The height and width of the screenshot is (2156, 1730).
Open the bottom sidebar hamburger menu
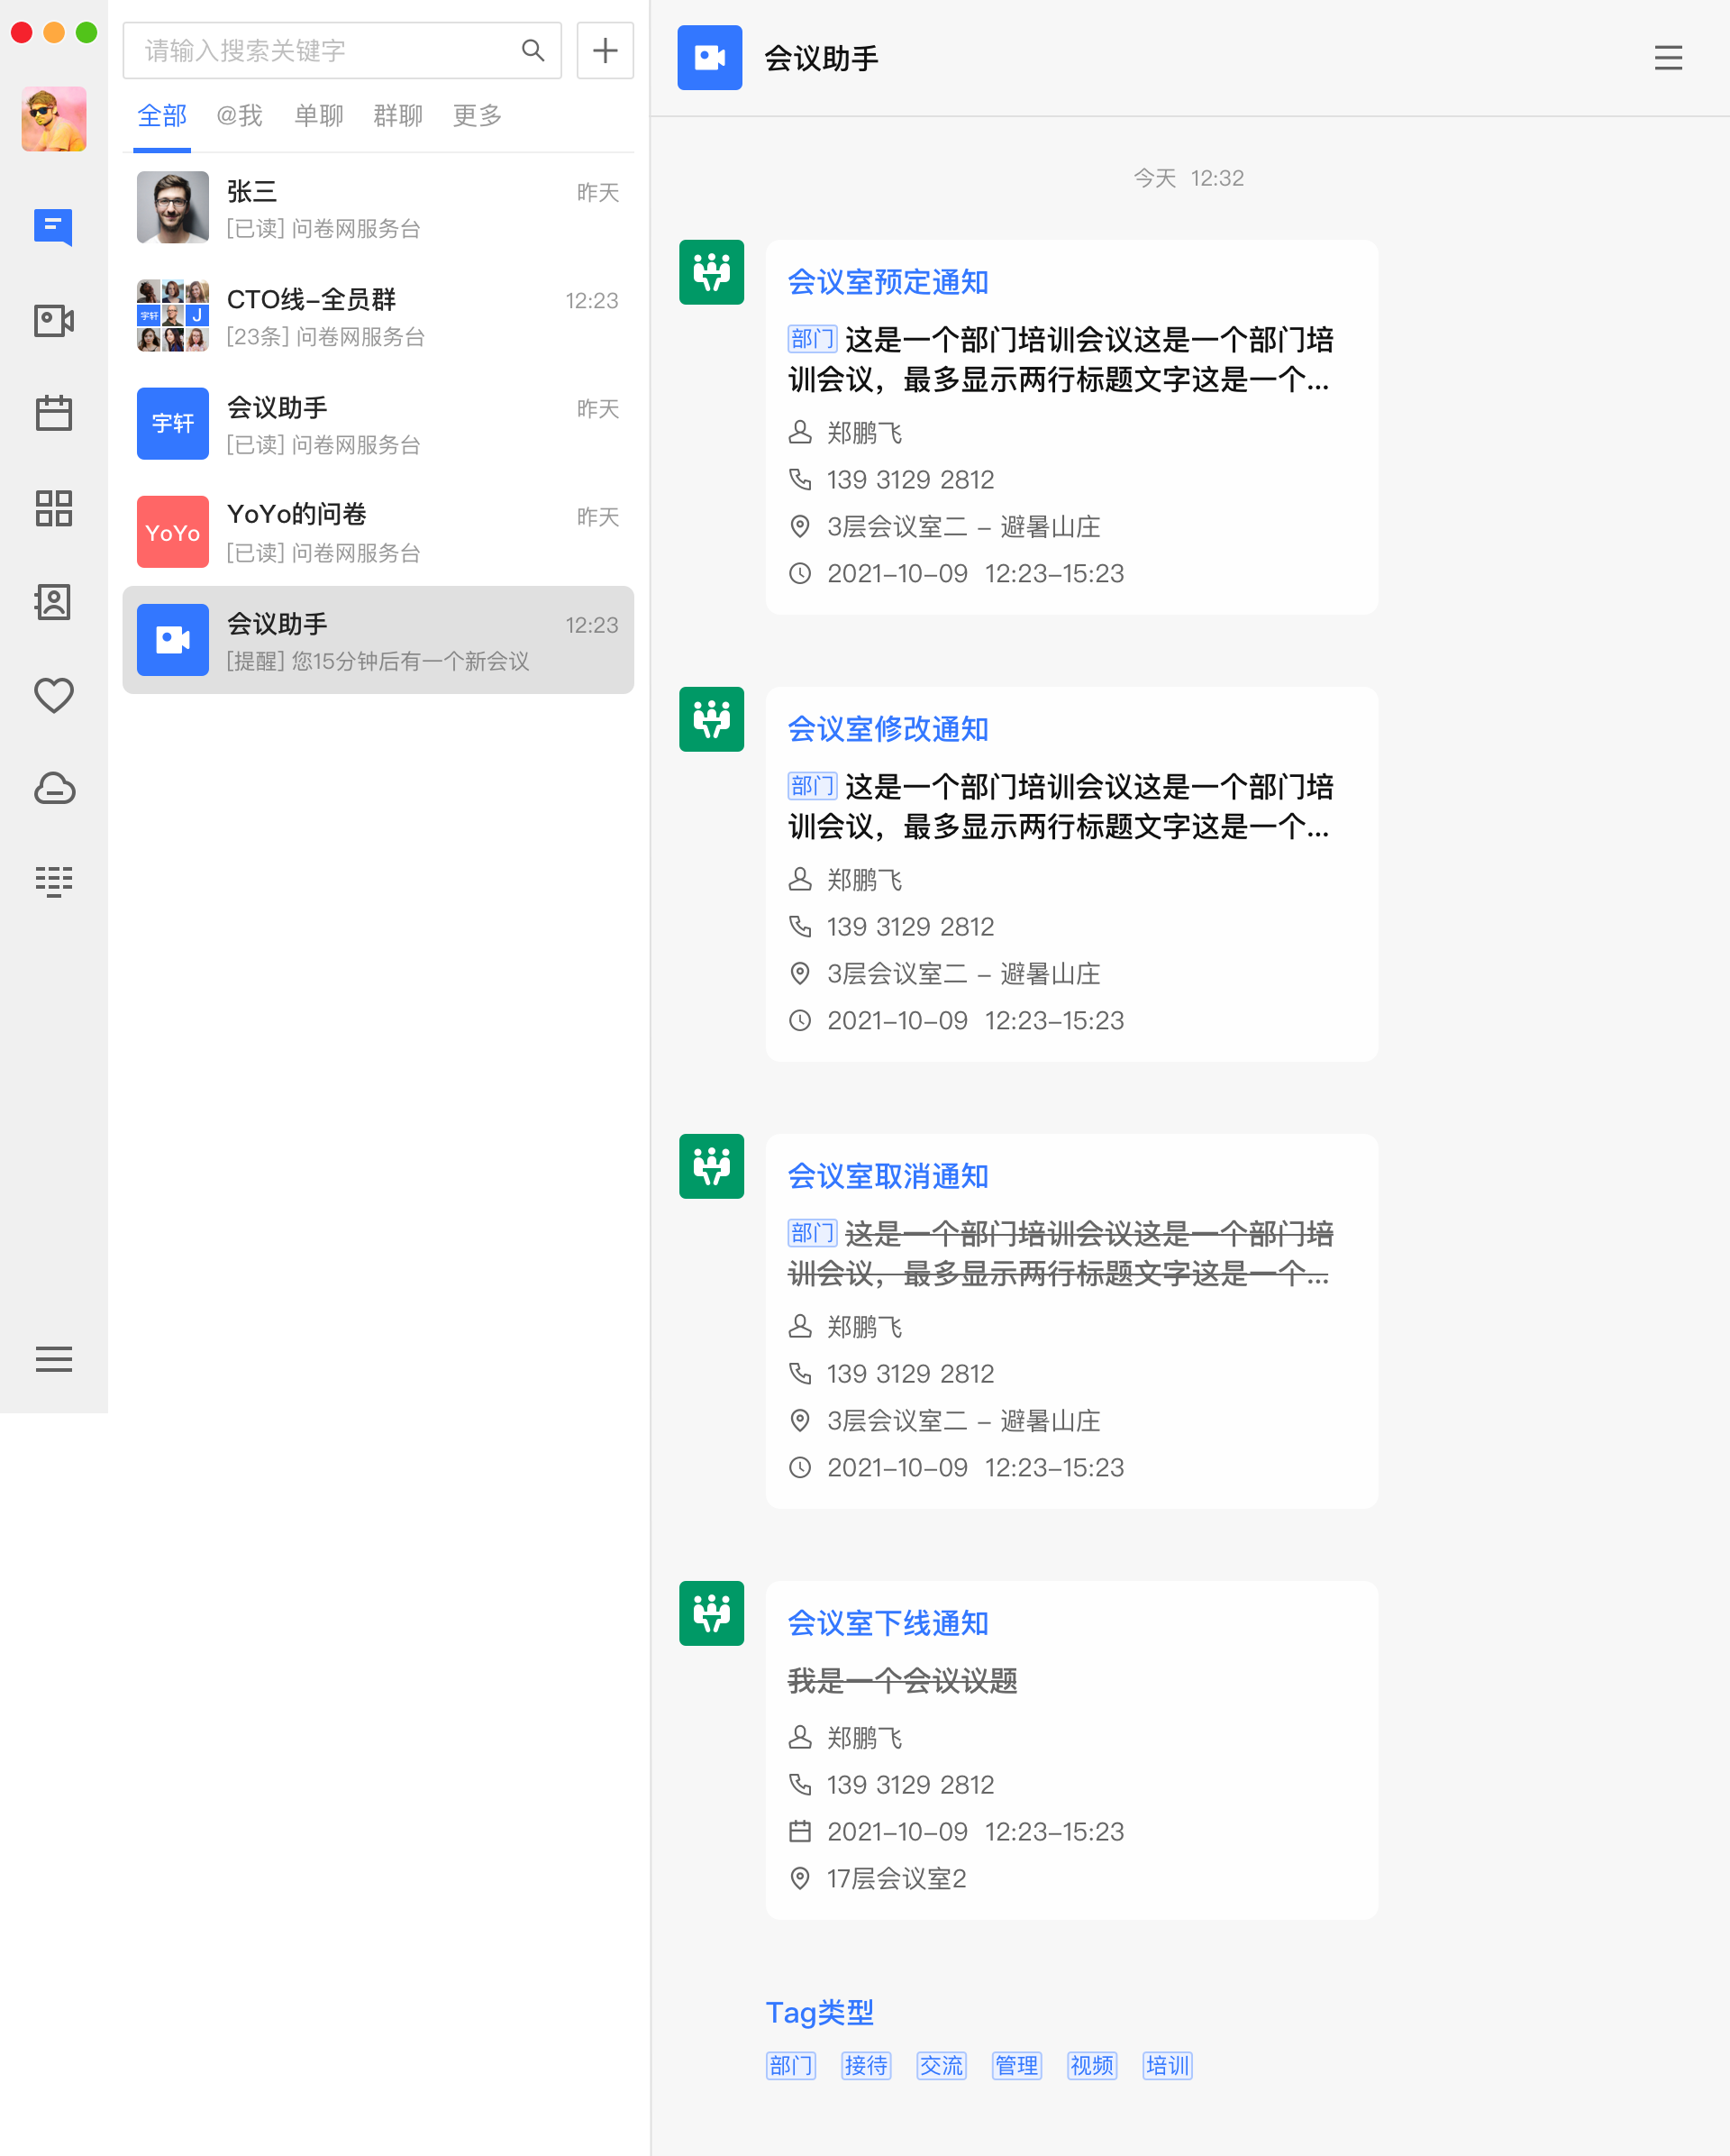53,1358
